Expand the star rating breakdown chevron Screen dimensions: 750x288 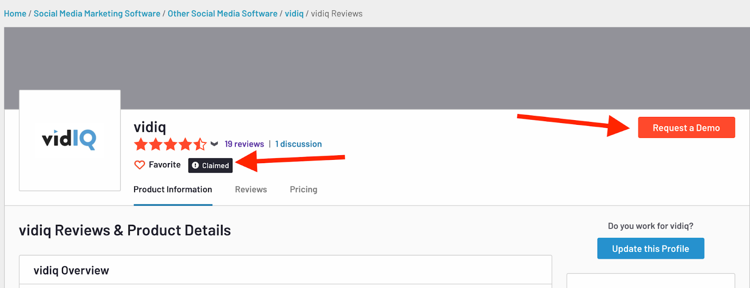(x=214, y=144)
